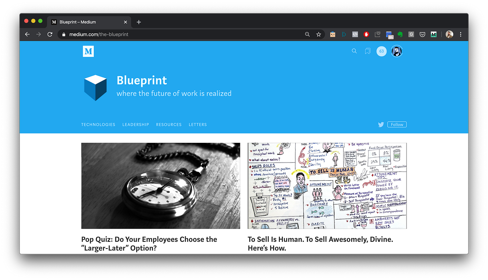Screen dimensions: 488x280
Task: Open the bookmarks list icon
Action: (368, 51)
